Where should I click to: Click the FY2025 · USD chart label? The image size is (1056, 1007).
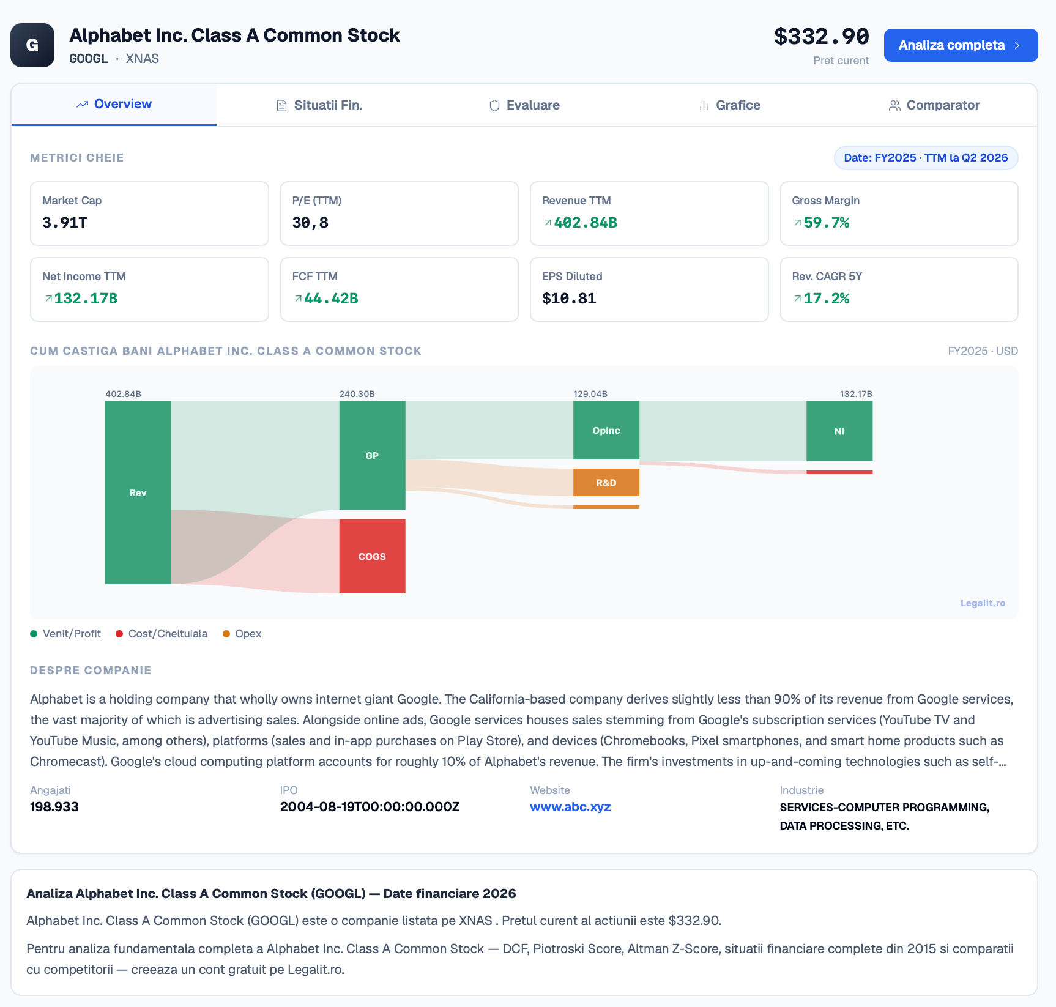tap(983, 351)
